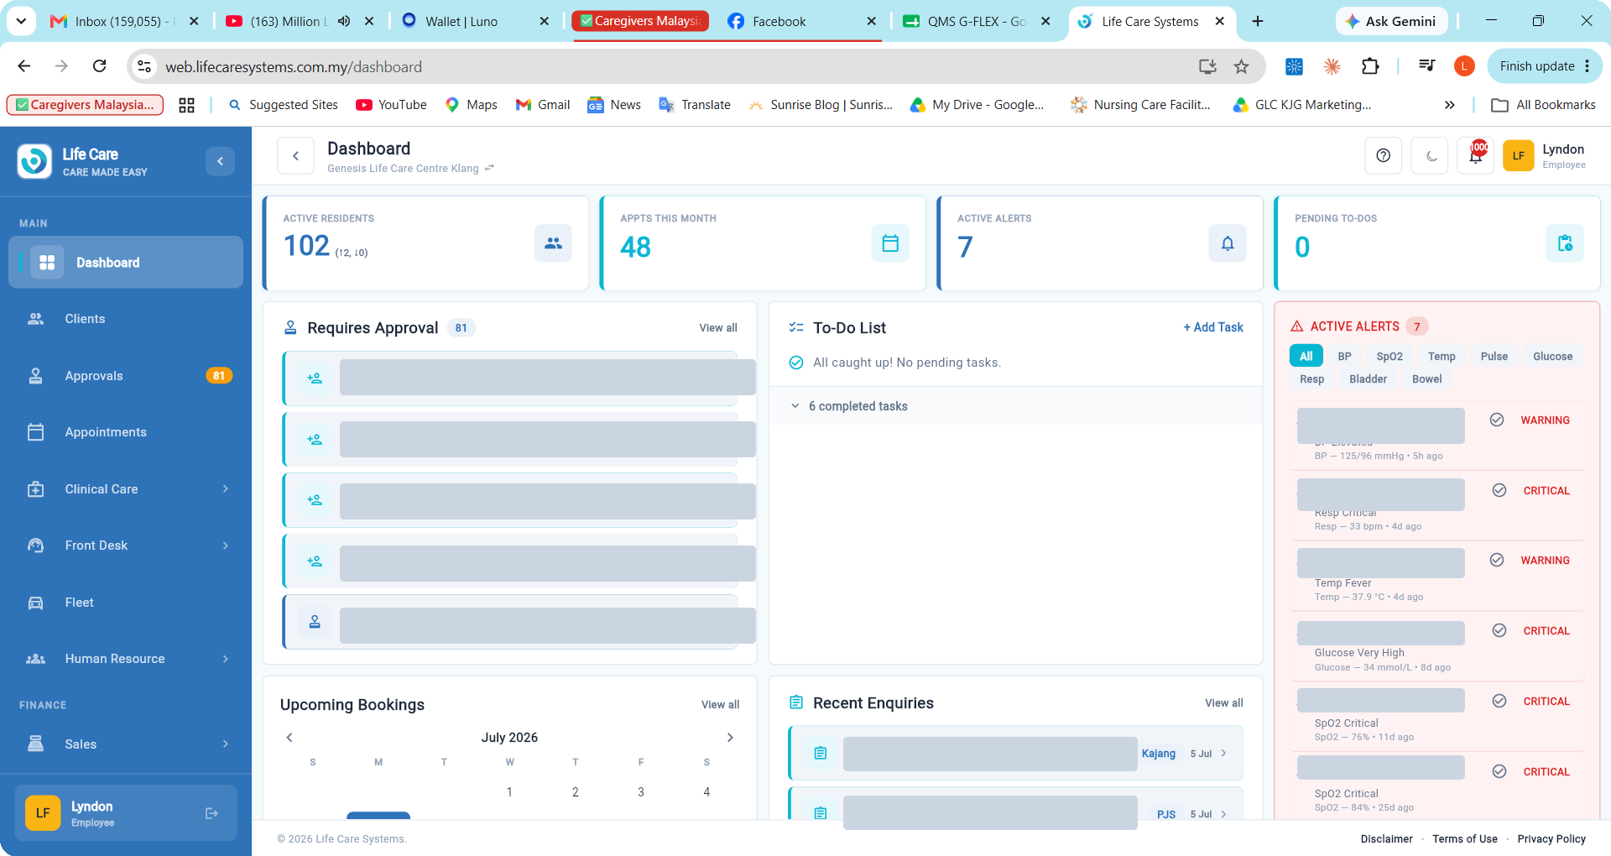
Task: View all upcoming bookings
Action: 720,705
